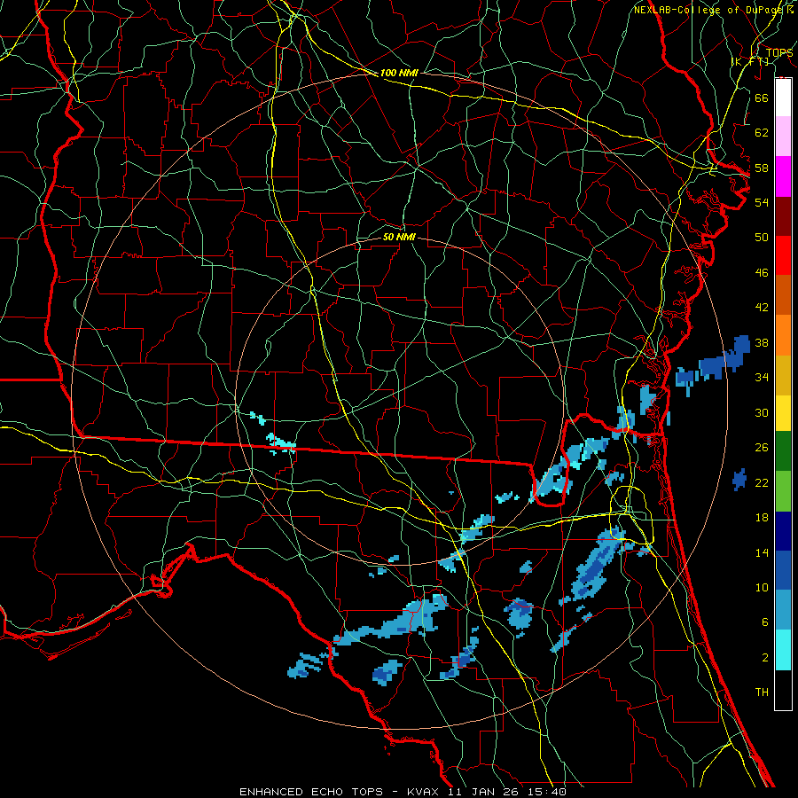Select the light pink legend swatch

tap(783, 136)
